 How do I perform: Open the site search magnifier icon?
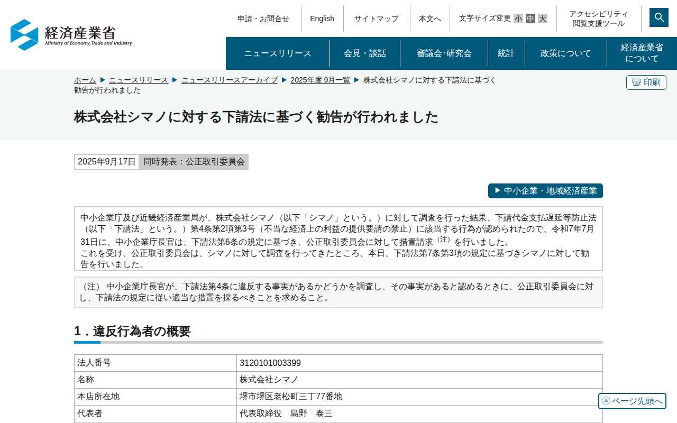click(659, 17)
